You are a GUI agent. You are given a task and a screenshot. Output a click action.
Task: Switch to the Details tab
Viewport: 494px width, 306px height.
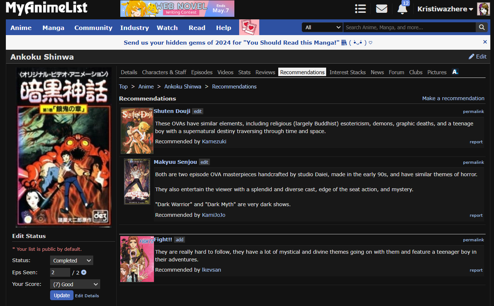click(129, 72)
